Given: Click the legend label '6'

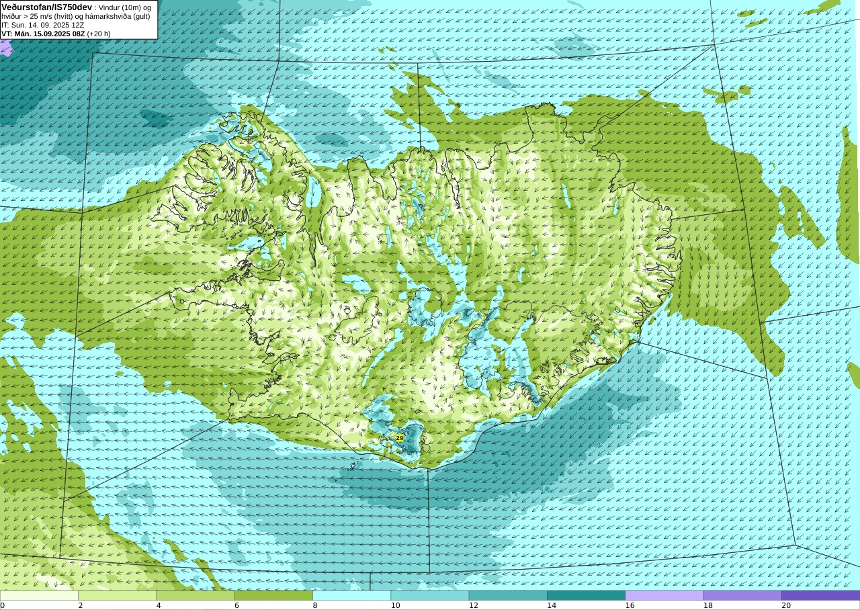Looking at the screenshot, I should click(236, 605).
